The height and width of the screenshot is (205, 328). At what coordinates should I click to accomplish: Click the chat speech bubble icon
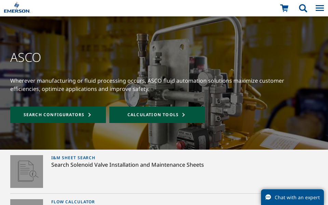coord(268,197)
